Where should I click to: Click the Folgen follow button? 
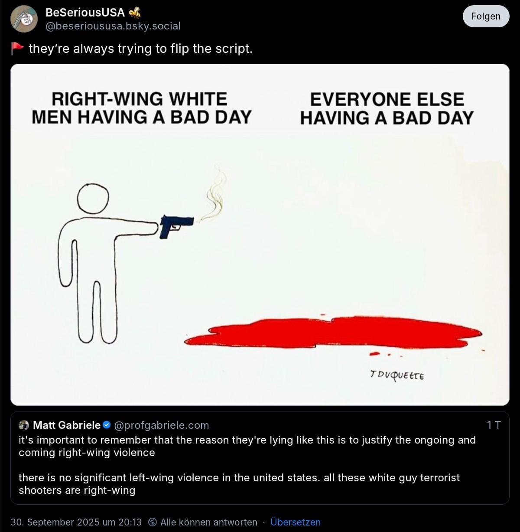(486, 16)
